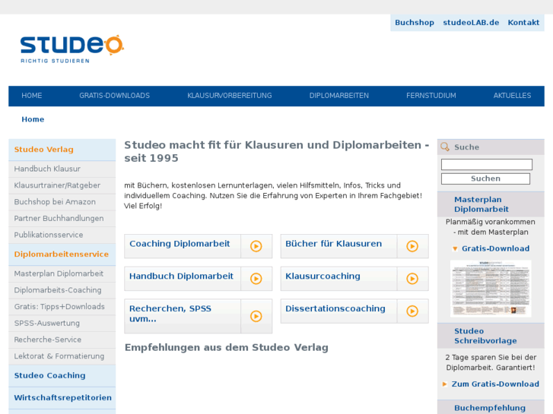Click the magnifier icon beside Suche

point(445,147)
